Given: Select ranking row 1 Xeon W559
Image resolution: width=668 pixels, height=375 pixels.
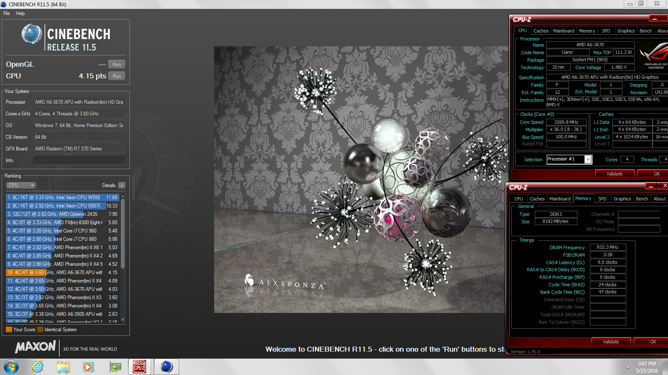Looking at the screenshot, I should [x=63, y=197].
